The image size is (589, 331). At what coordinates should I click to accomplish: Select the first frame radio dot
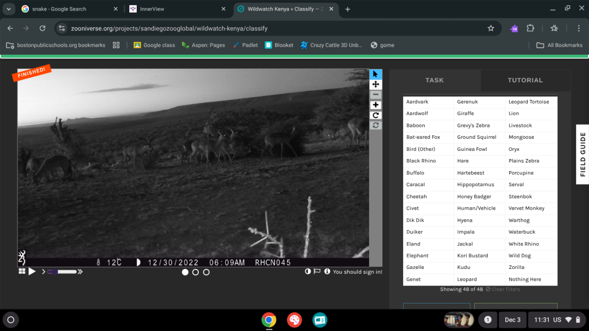click(x=185, y=272)
